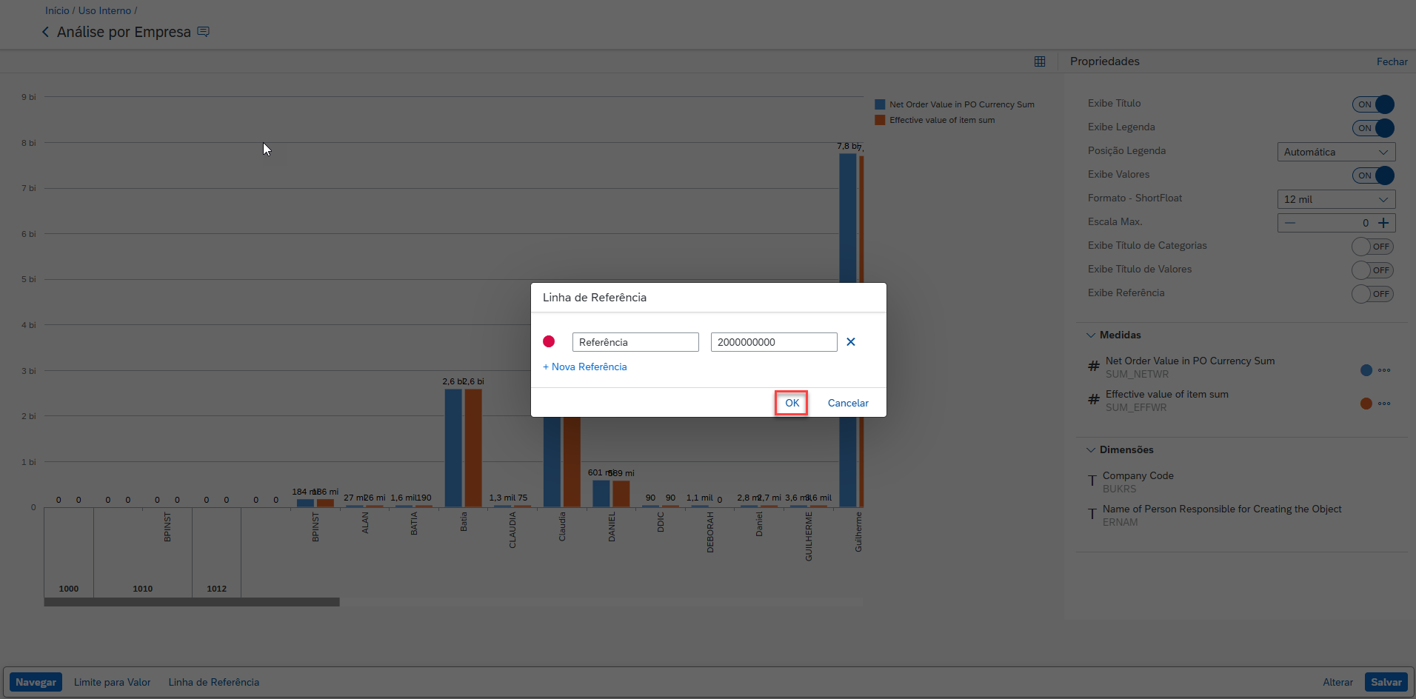Image resolution: width=1416 pixels, height=699 pixels.
Task: Click the back arrow beside Análise por Empresa
Action: 46,32
